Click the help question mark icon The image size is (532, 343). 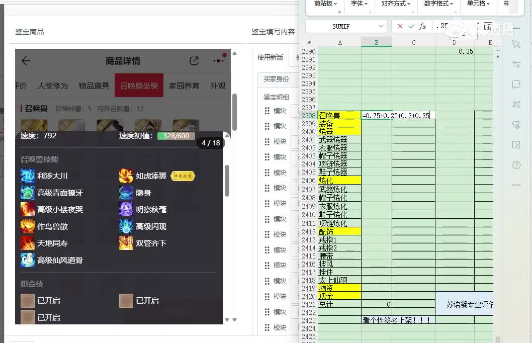pos(516,165)
